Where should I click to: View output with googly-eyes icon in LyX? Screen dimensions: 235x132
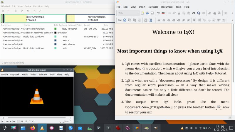pyautogui.click(x=120, y=20)
